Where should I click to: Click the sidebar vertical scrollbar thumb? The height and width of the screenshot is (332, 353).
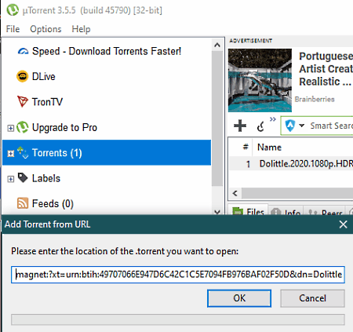[x=217, y=119]
